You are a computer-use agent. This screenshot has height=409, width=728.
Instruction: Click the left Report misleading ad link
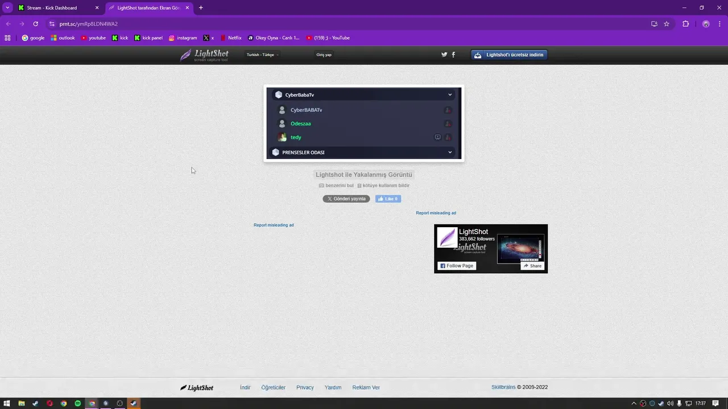[x=274, y=225]
